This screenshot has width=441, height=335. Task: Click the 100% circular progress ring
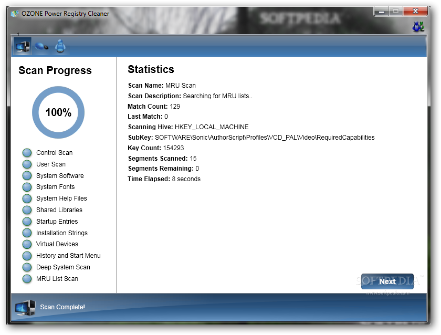pyautogui.click(x=58, y=112)
